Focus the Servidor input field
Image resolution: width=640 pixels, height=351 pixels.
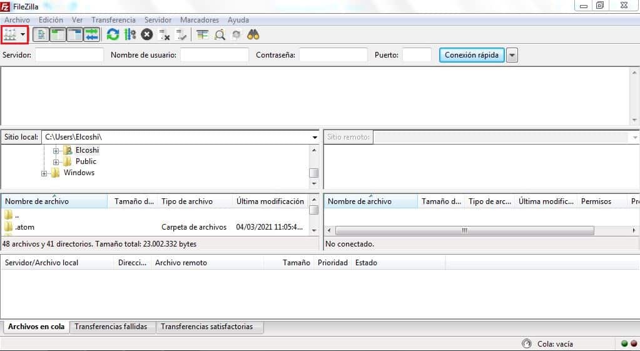click(69, 54)
